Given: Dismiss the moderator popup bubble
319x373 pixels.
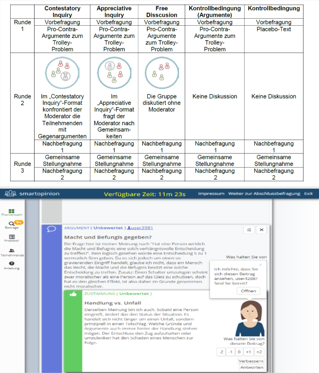Looking at the screenshot, I should pyautogui.click(x=261, y=264).
